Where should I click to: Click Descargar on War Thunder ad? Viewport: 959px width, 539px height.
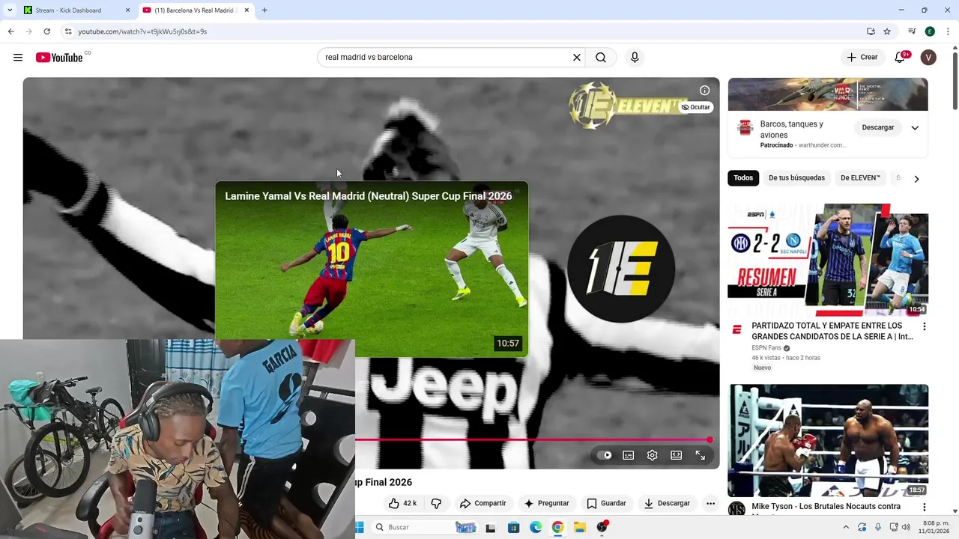[x=878, y=128]
